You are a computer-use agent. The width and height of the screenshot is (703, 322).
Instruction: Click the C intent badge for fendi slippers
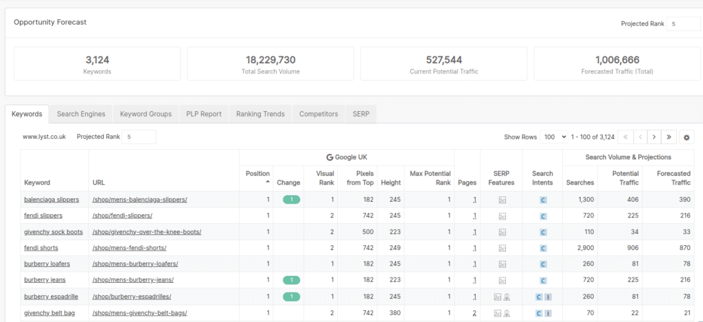tap(543, 216)
